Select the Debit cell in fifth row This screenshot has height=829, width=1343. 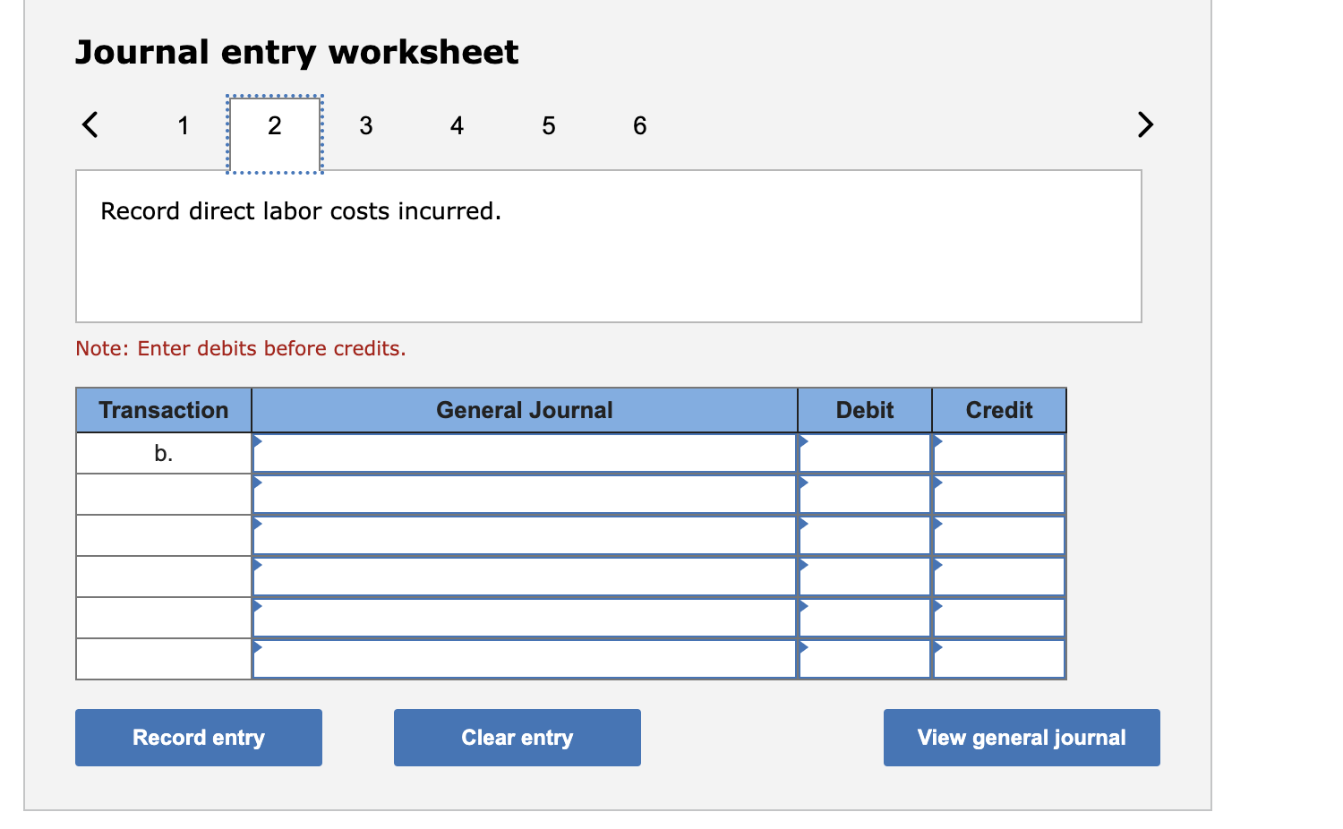(865, 618)
